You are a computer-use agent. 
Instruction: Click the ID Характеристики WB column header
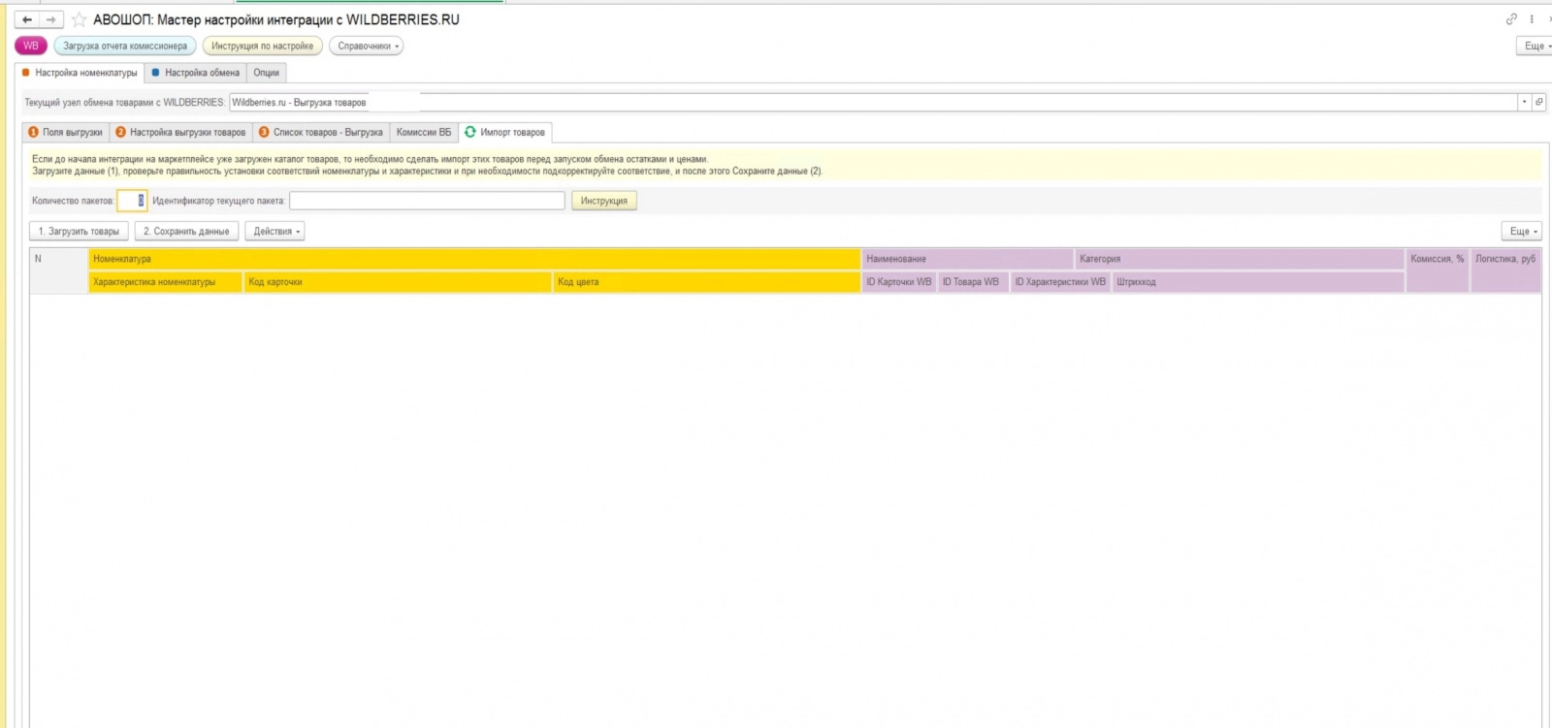pyautogui.click(x=1060, y=282)
